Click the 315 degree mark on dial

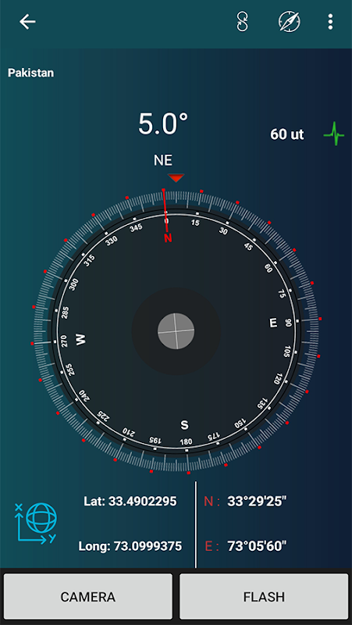pyautogui.click(x=91, y=261)
